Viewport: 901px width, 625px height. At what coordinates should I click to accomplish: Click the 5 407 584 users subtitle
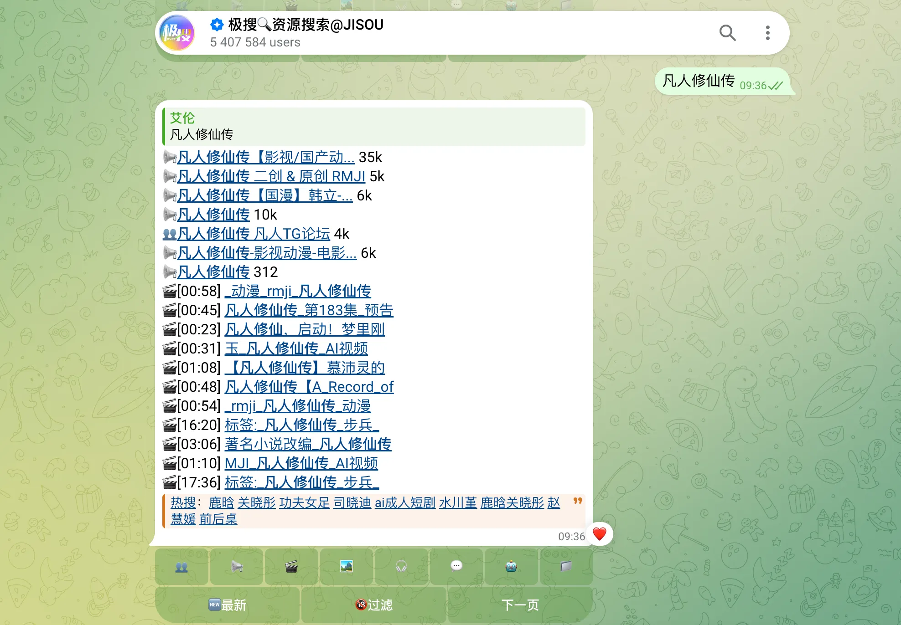click(x=255, y=42)
